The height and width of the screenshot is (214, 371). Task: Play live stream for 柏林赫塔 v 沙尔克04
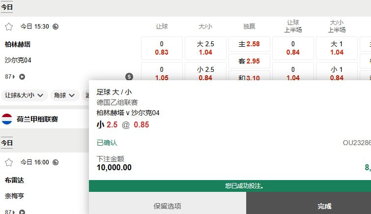tap(22, 77)
